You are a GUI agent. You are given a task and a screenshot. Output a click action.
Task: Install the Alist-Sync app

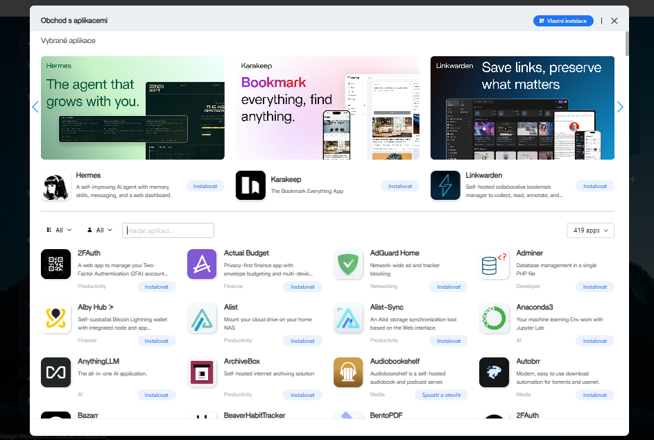pyautogui.click(x=449, y=341)
